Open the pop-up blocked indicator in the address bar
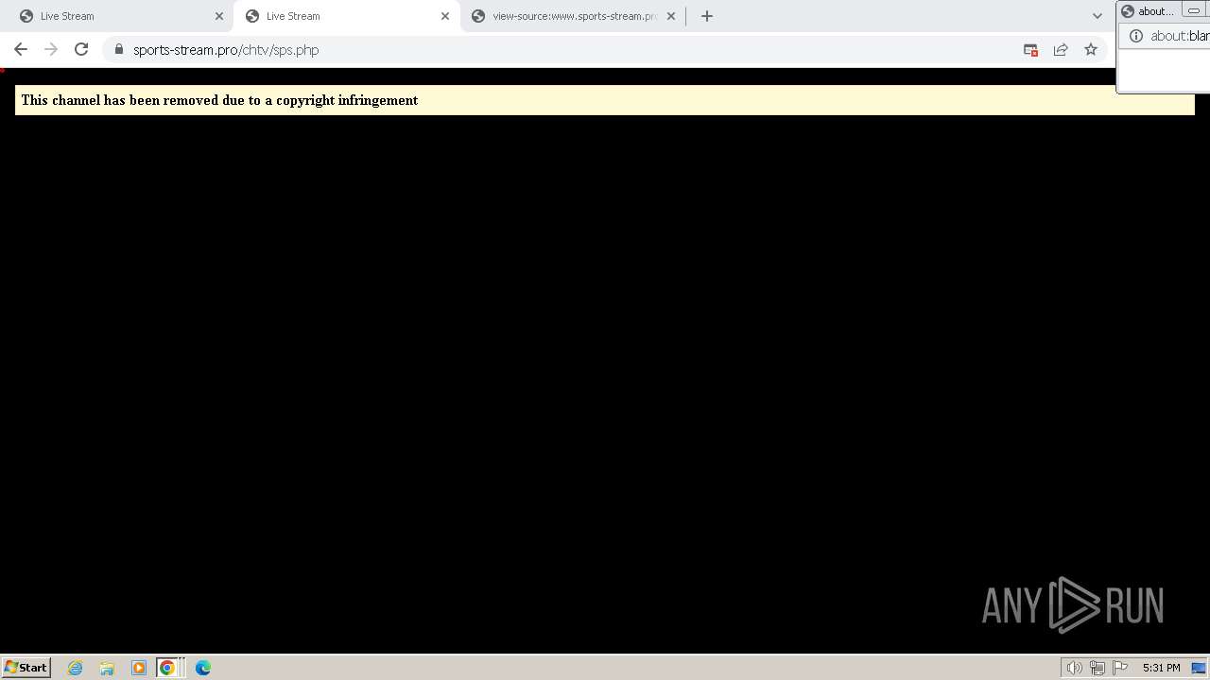Image resolution: width=1210 pixels, height=680 pixels. (x=1030, y=49)
